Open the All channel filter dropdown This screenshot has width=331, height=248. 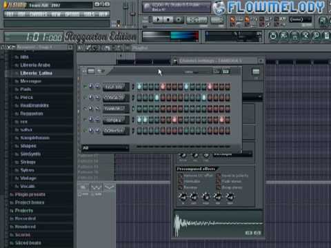pyautogui.click(x=106, y=148)
